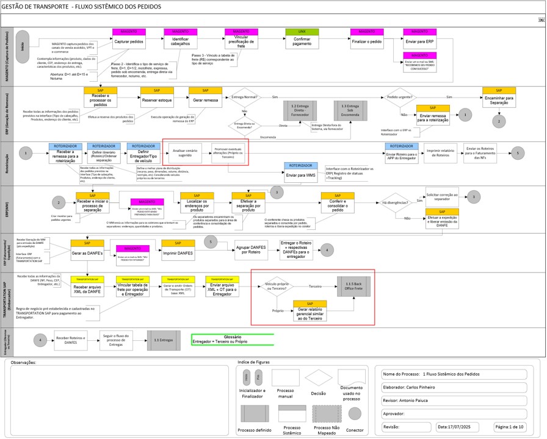Select the Reservar estoque SAP box
The image size is (547, 439).
[157, 97]
